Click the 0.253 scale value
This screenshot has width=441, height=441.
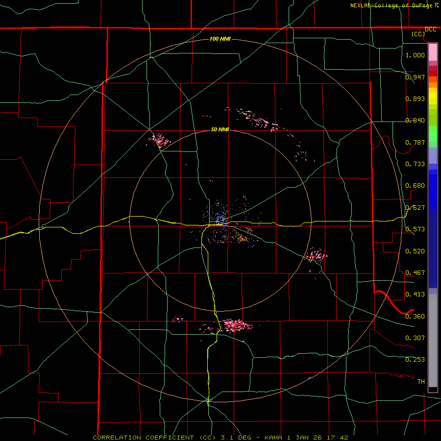point(415,360)
